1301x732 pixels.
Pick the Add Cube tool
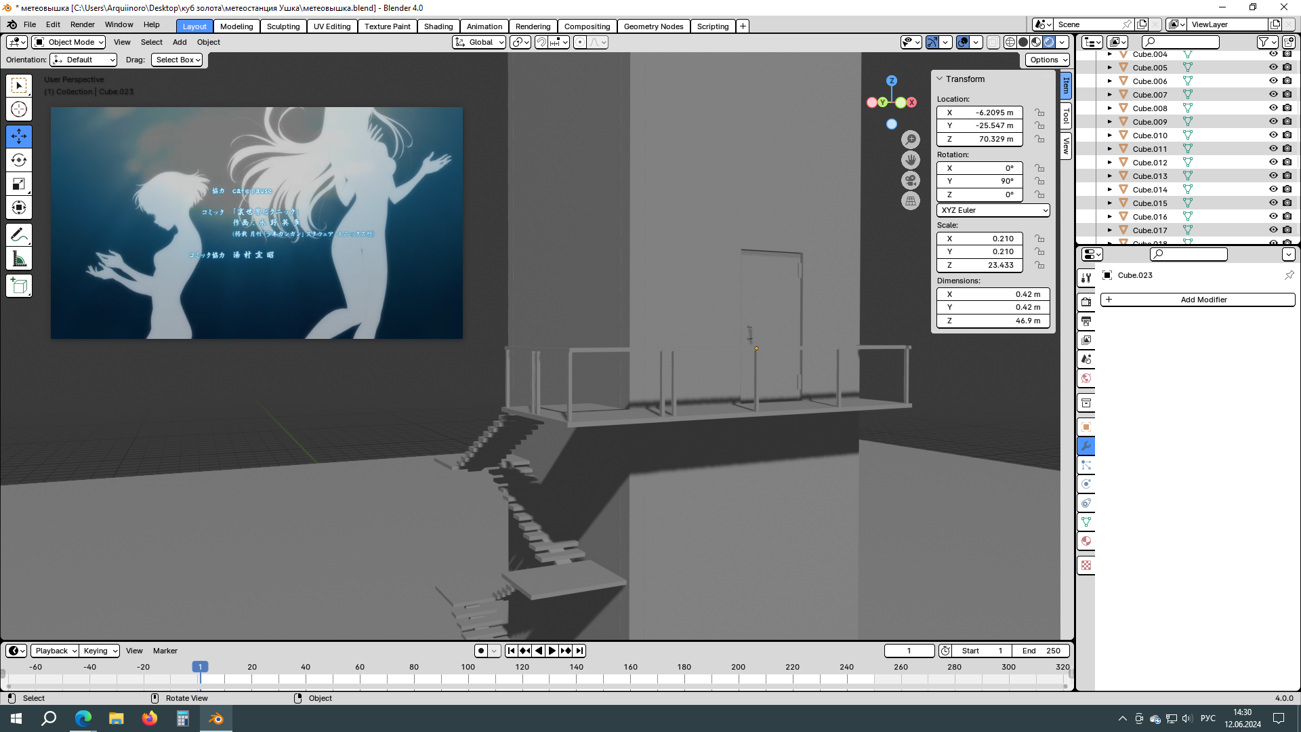point(19,286)
